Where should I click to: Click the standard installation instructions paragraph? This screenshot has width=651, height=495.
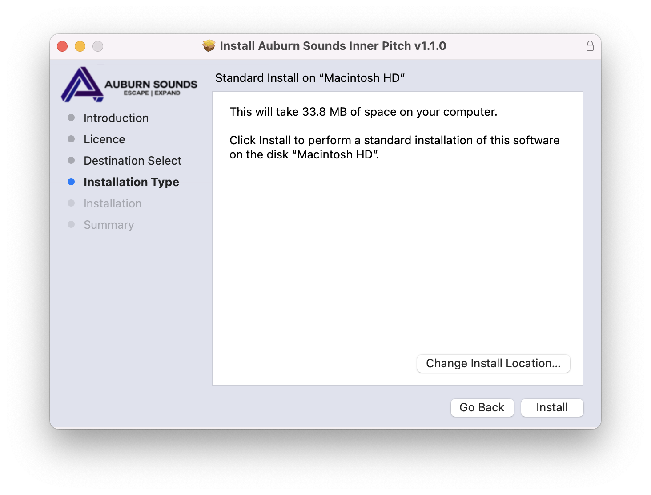[x=394, y=147]
